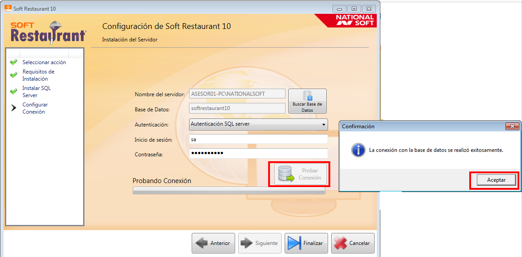Close the Confirmación dialog with the X
This screenshot has height=257, width=522.
tap(512, 126)
